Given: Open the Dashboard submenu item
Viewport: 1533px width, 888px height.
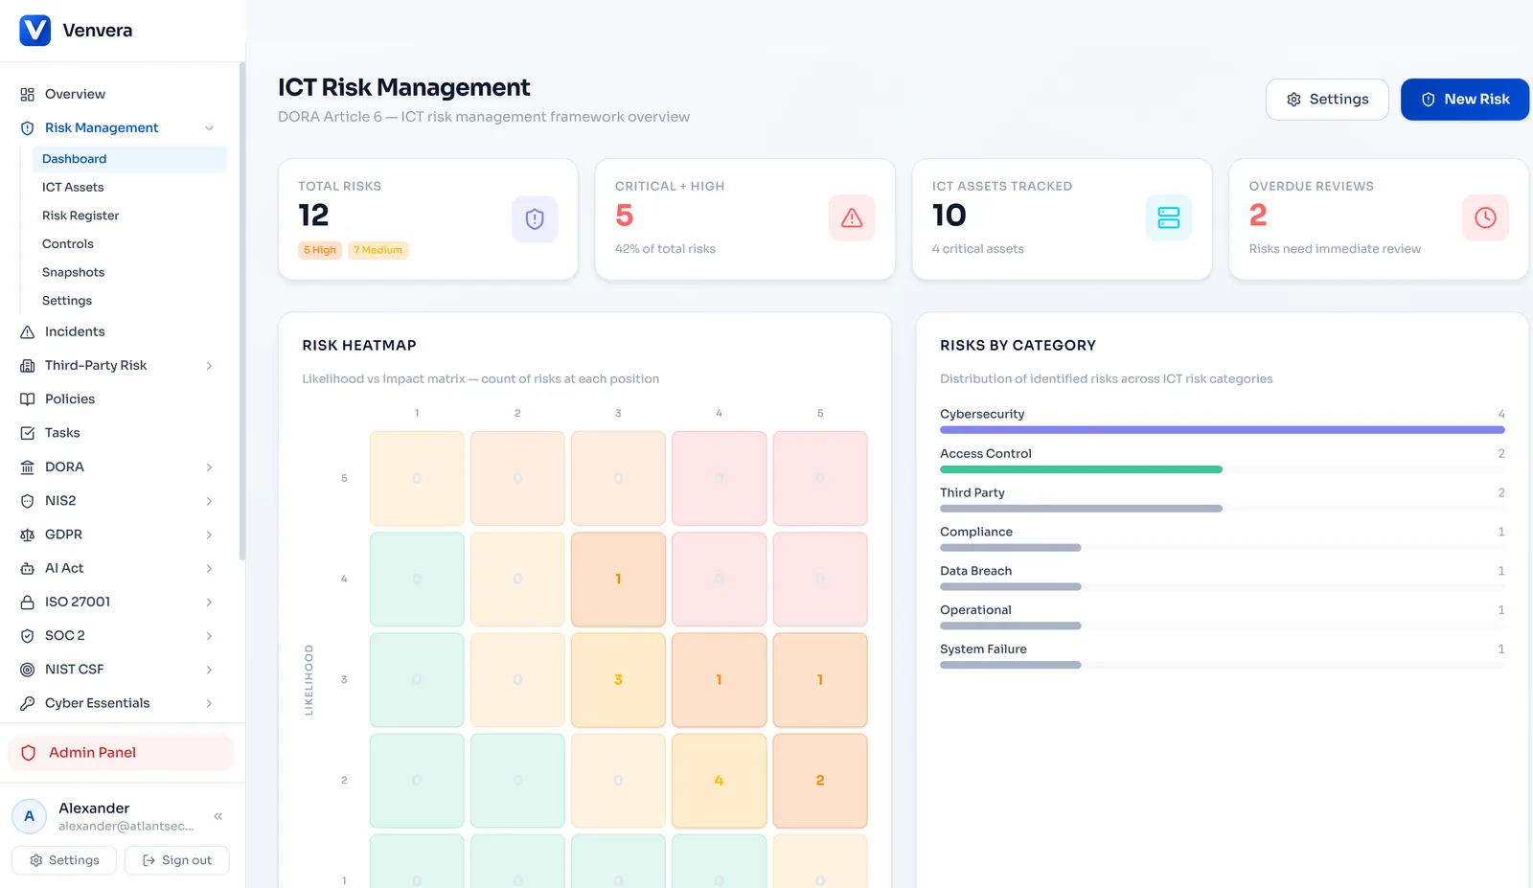Looking at the screenshot, I should [x=129, y=159].
